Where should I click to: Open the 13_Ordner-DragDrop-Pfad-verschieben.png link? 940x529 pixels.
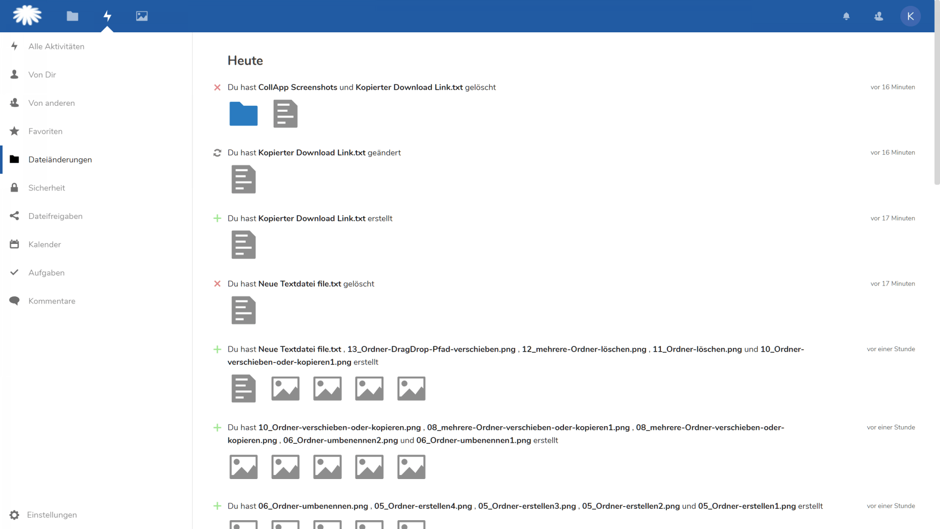click(x=431, y=349)
